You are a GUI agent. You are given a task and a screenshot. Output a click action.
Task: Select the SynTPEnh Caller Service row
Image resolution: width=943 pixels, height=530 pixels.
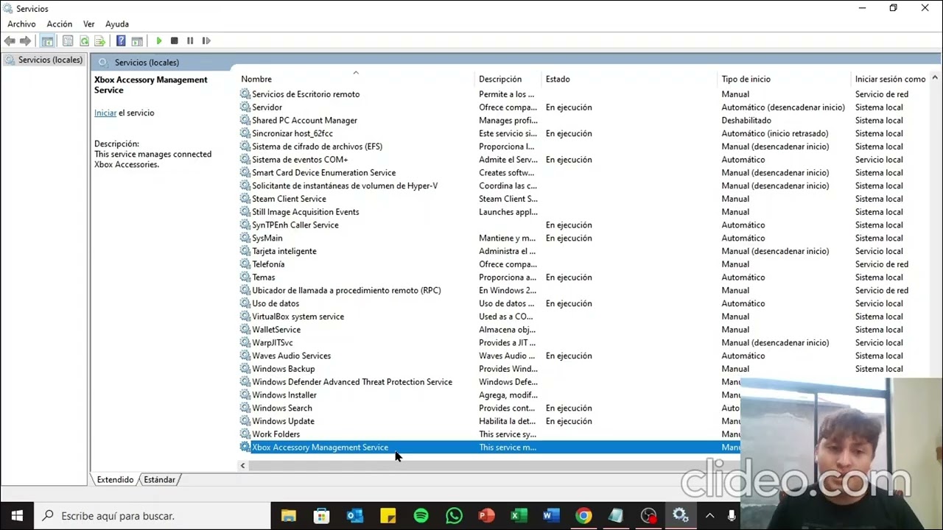295,225
